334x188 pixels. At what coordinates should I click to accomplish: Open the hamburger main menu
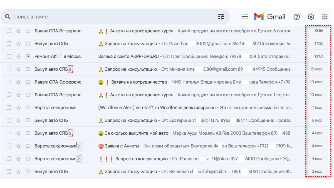[x=245, y=17]
